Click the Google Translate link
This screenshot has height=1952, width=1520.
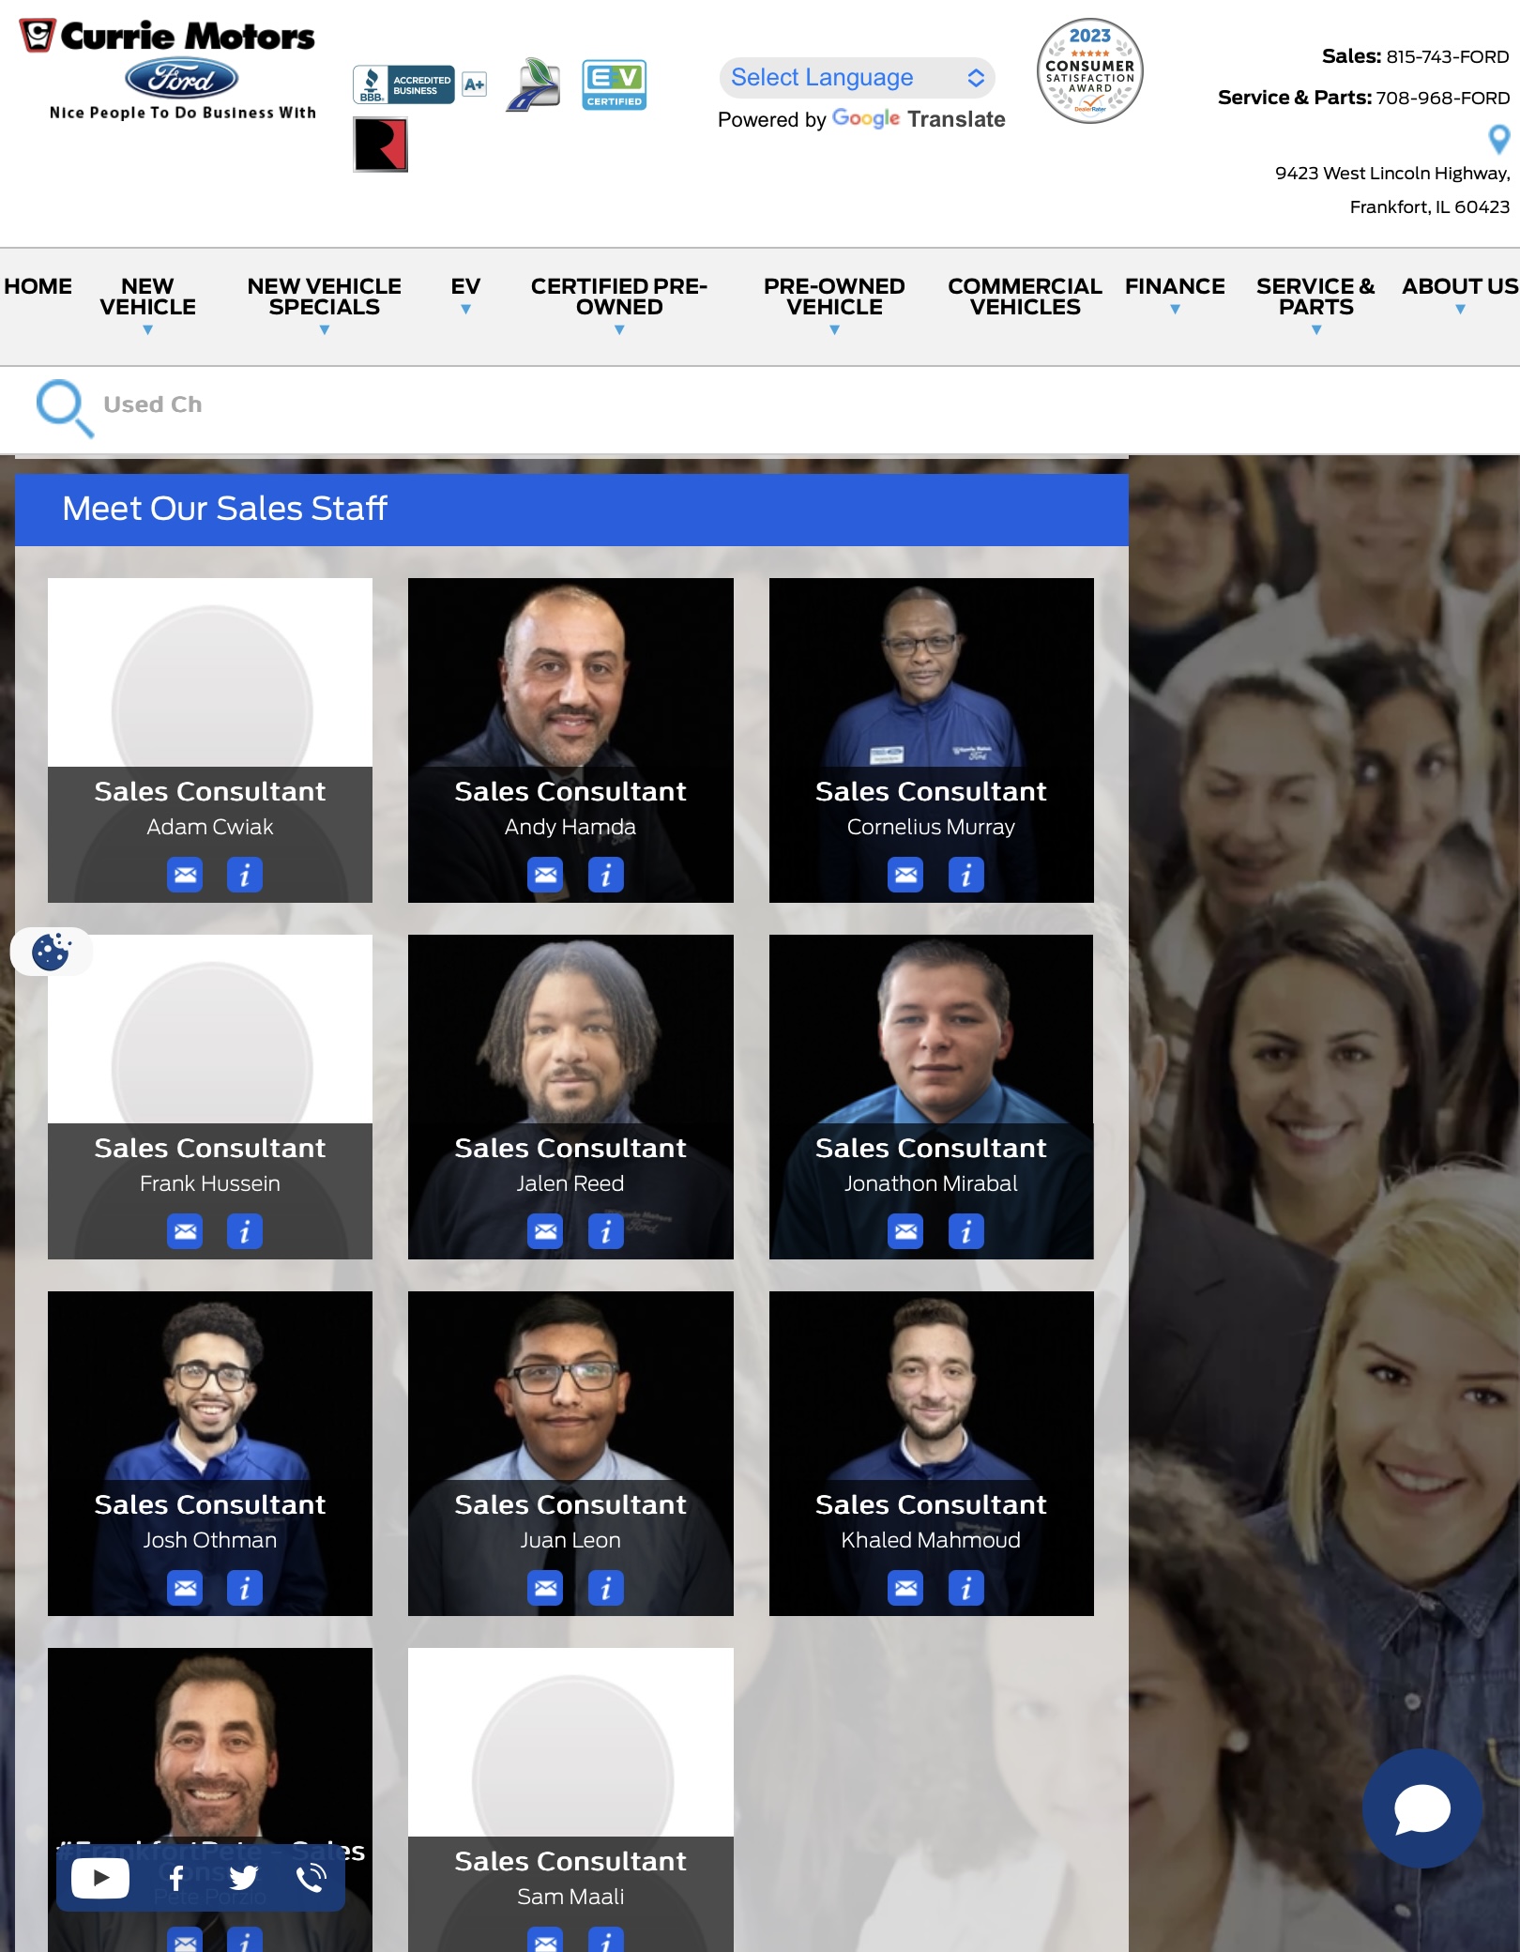(919, 119)
